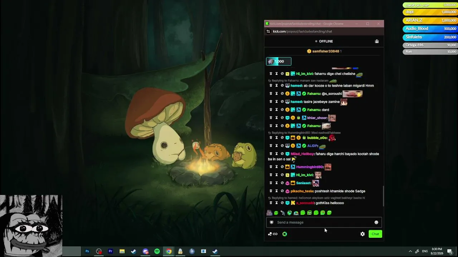This screenshot has height=257, width=458.
Task: Timeout Saniaset using the hourglass icon
Action: click(x=277, y=183)
